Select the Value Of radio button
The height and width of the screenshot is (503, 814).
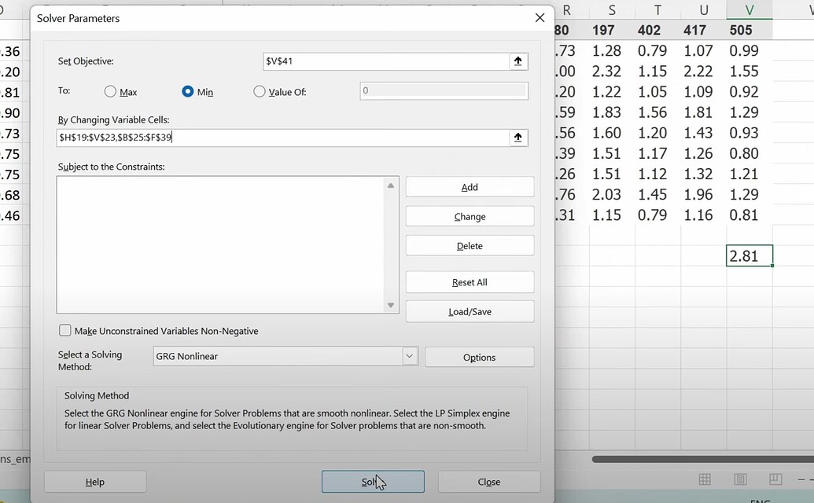point(260,92)
